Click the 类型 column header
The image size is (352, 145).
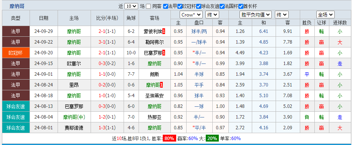(16, 18)
